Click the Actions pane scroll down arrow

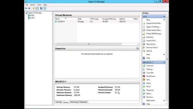pos(167,104)
